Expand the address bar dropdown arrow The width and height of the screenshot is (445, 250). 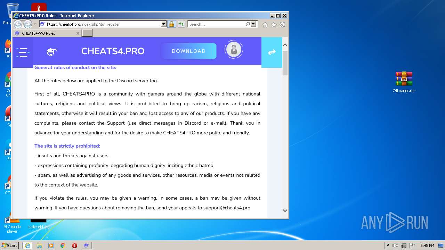[x=163, y=24]
